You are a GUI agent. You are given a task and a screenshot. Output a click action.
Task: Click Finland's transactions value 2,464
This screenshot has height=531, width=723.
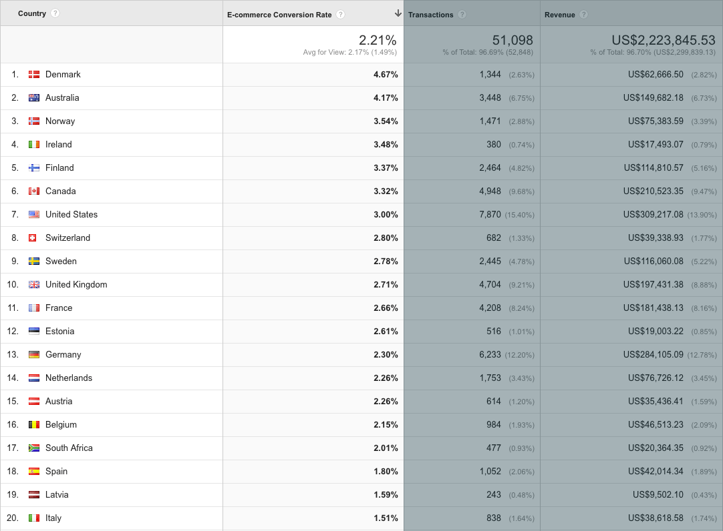tap(490, 168)
